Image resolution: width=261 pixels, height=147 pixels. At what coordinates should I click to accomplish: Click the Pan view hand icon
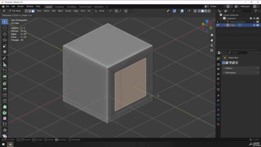click(x=212, y=40)
